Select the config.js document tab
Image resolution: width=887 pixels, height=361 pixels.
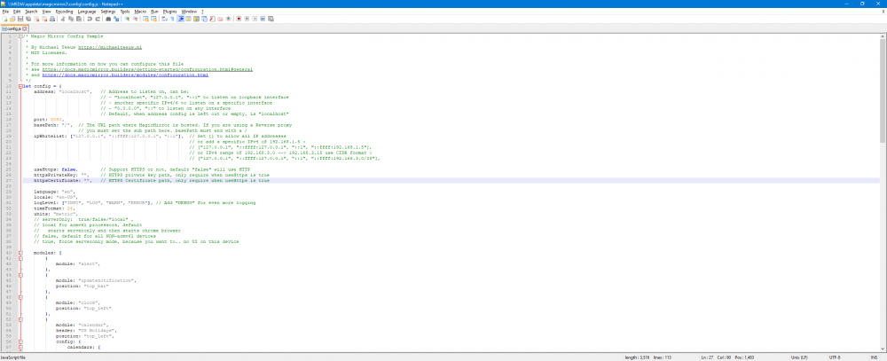15,28
